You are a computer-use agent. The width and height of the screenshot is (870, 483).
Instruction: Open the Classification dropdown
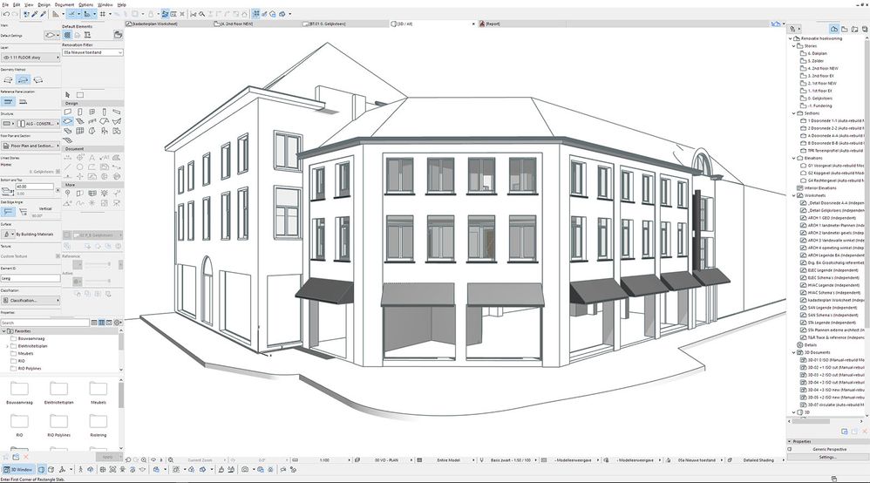coord(31,300)
